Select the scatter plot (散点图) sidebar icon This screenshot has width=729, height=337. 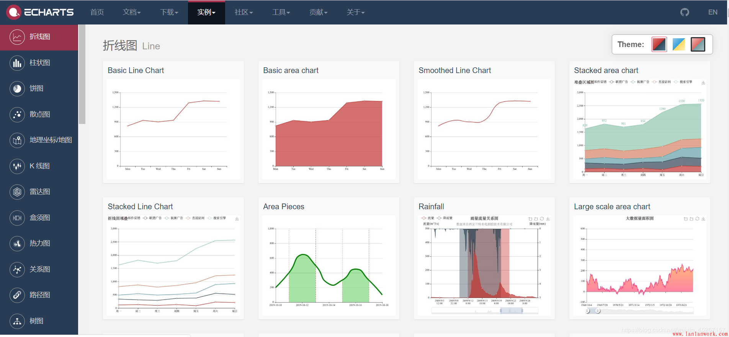click(x=17, y=114)
